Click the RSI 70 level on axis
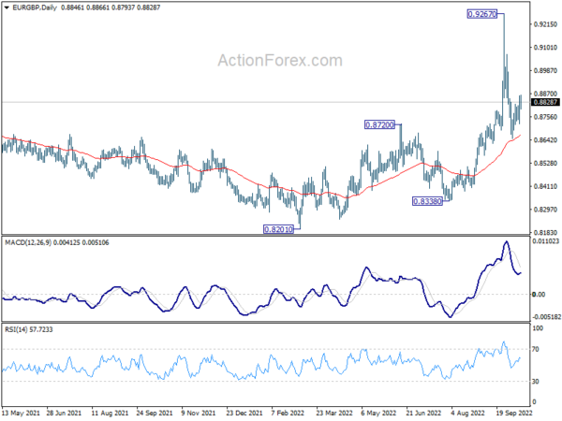 pos(533,349)
